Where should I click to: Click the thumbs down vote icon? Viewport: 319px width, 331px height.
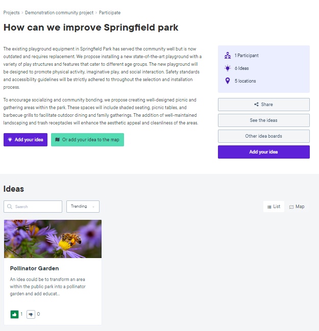(31, 314)
